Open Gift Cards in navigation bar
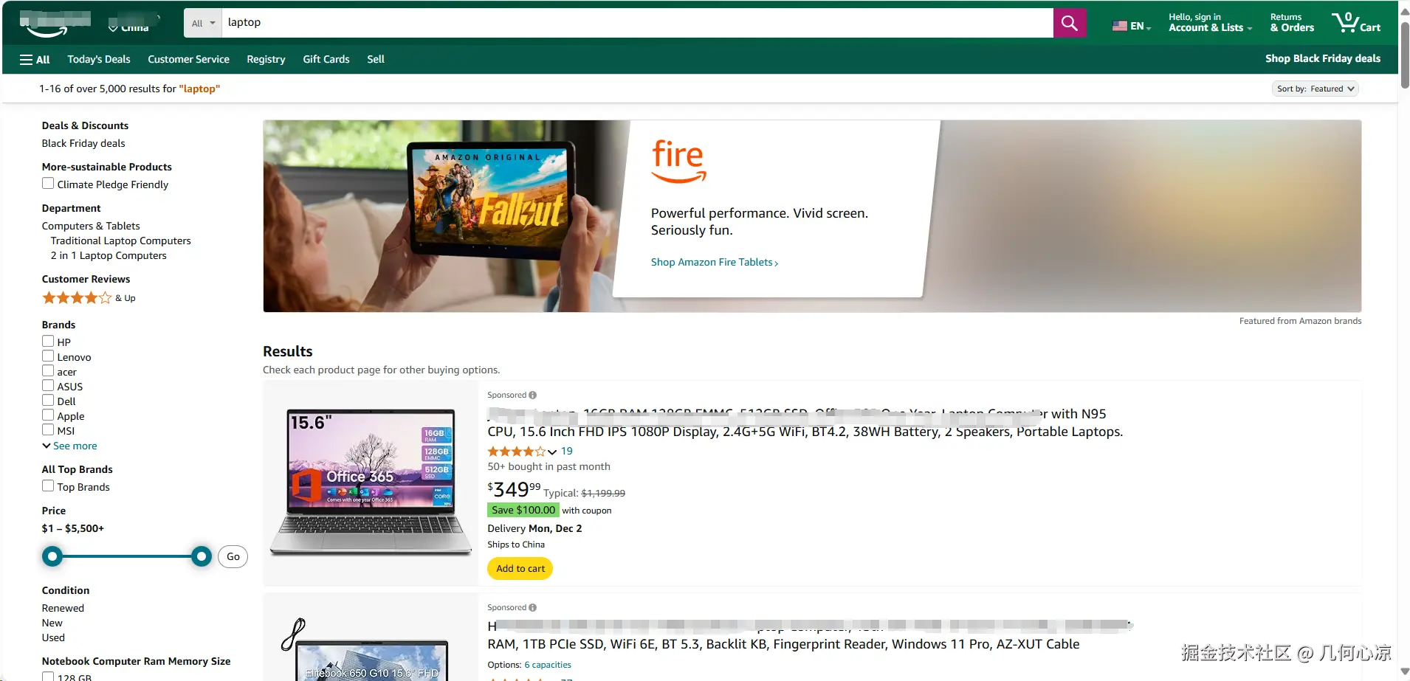Viewport: 1410px width, 681px height. [x=326, y=60]
